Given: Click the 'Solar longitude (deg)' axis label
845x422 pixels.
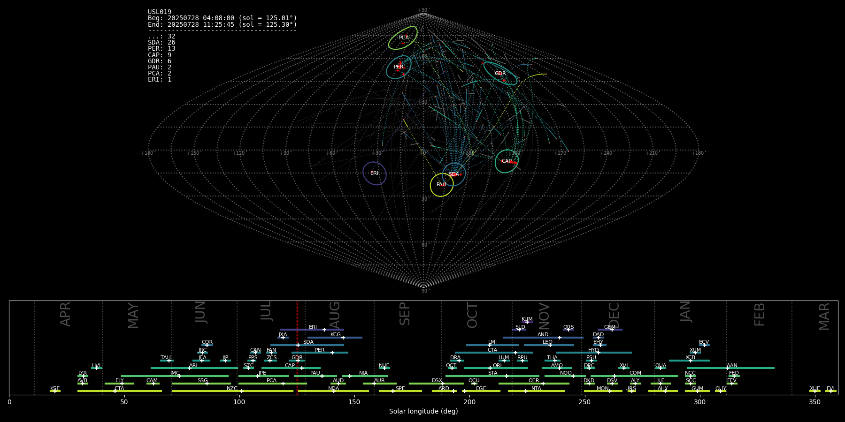Looking at the screenshot, I should click(x=423, y=412).
